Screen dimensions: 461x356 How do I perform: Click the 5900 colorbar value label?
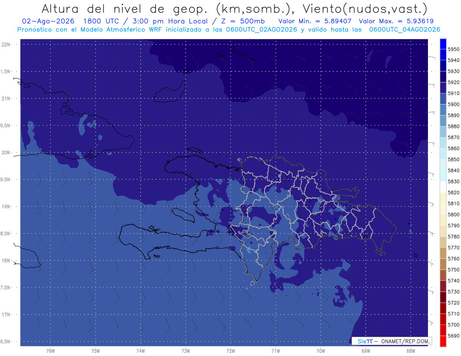454,104
